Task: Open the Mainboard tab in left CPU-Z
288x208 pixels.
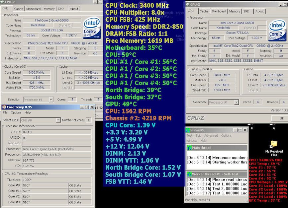Action: tap(33, 9)
